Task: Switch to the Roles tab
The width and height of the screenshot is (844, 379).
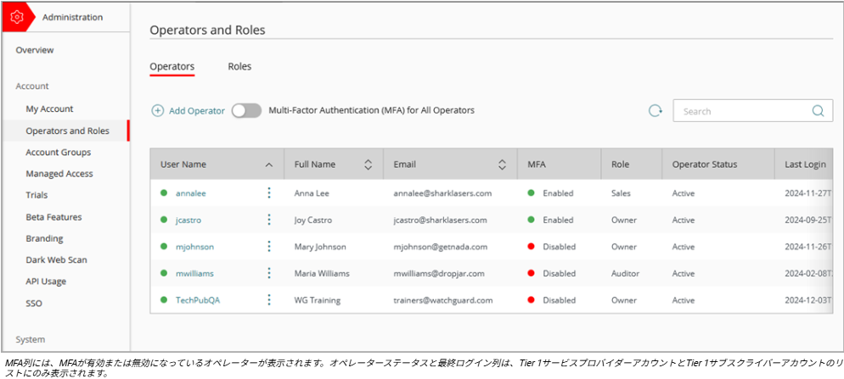Action: [x=239, y=66]
